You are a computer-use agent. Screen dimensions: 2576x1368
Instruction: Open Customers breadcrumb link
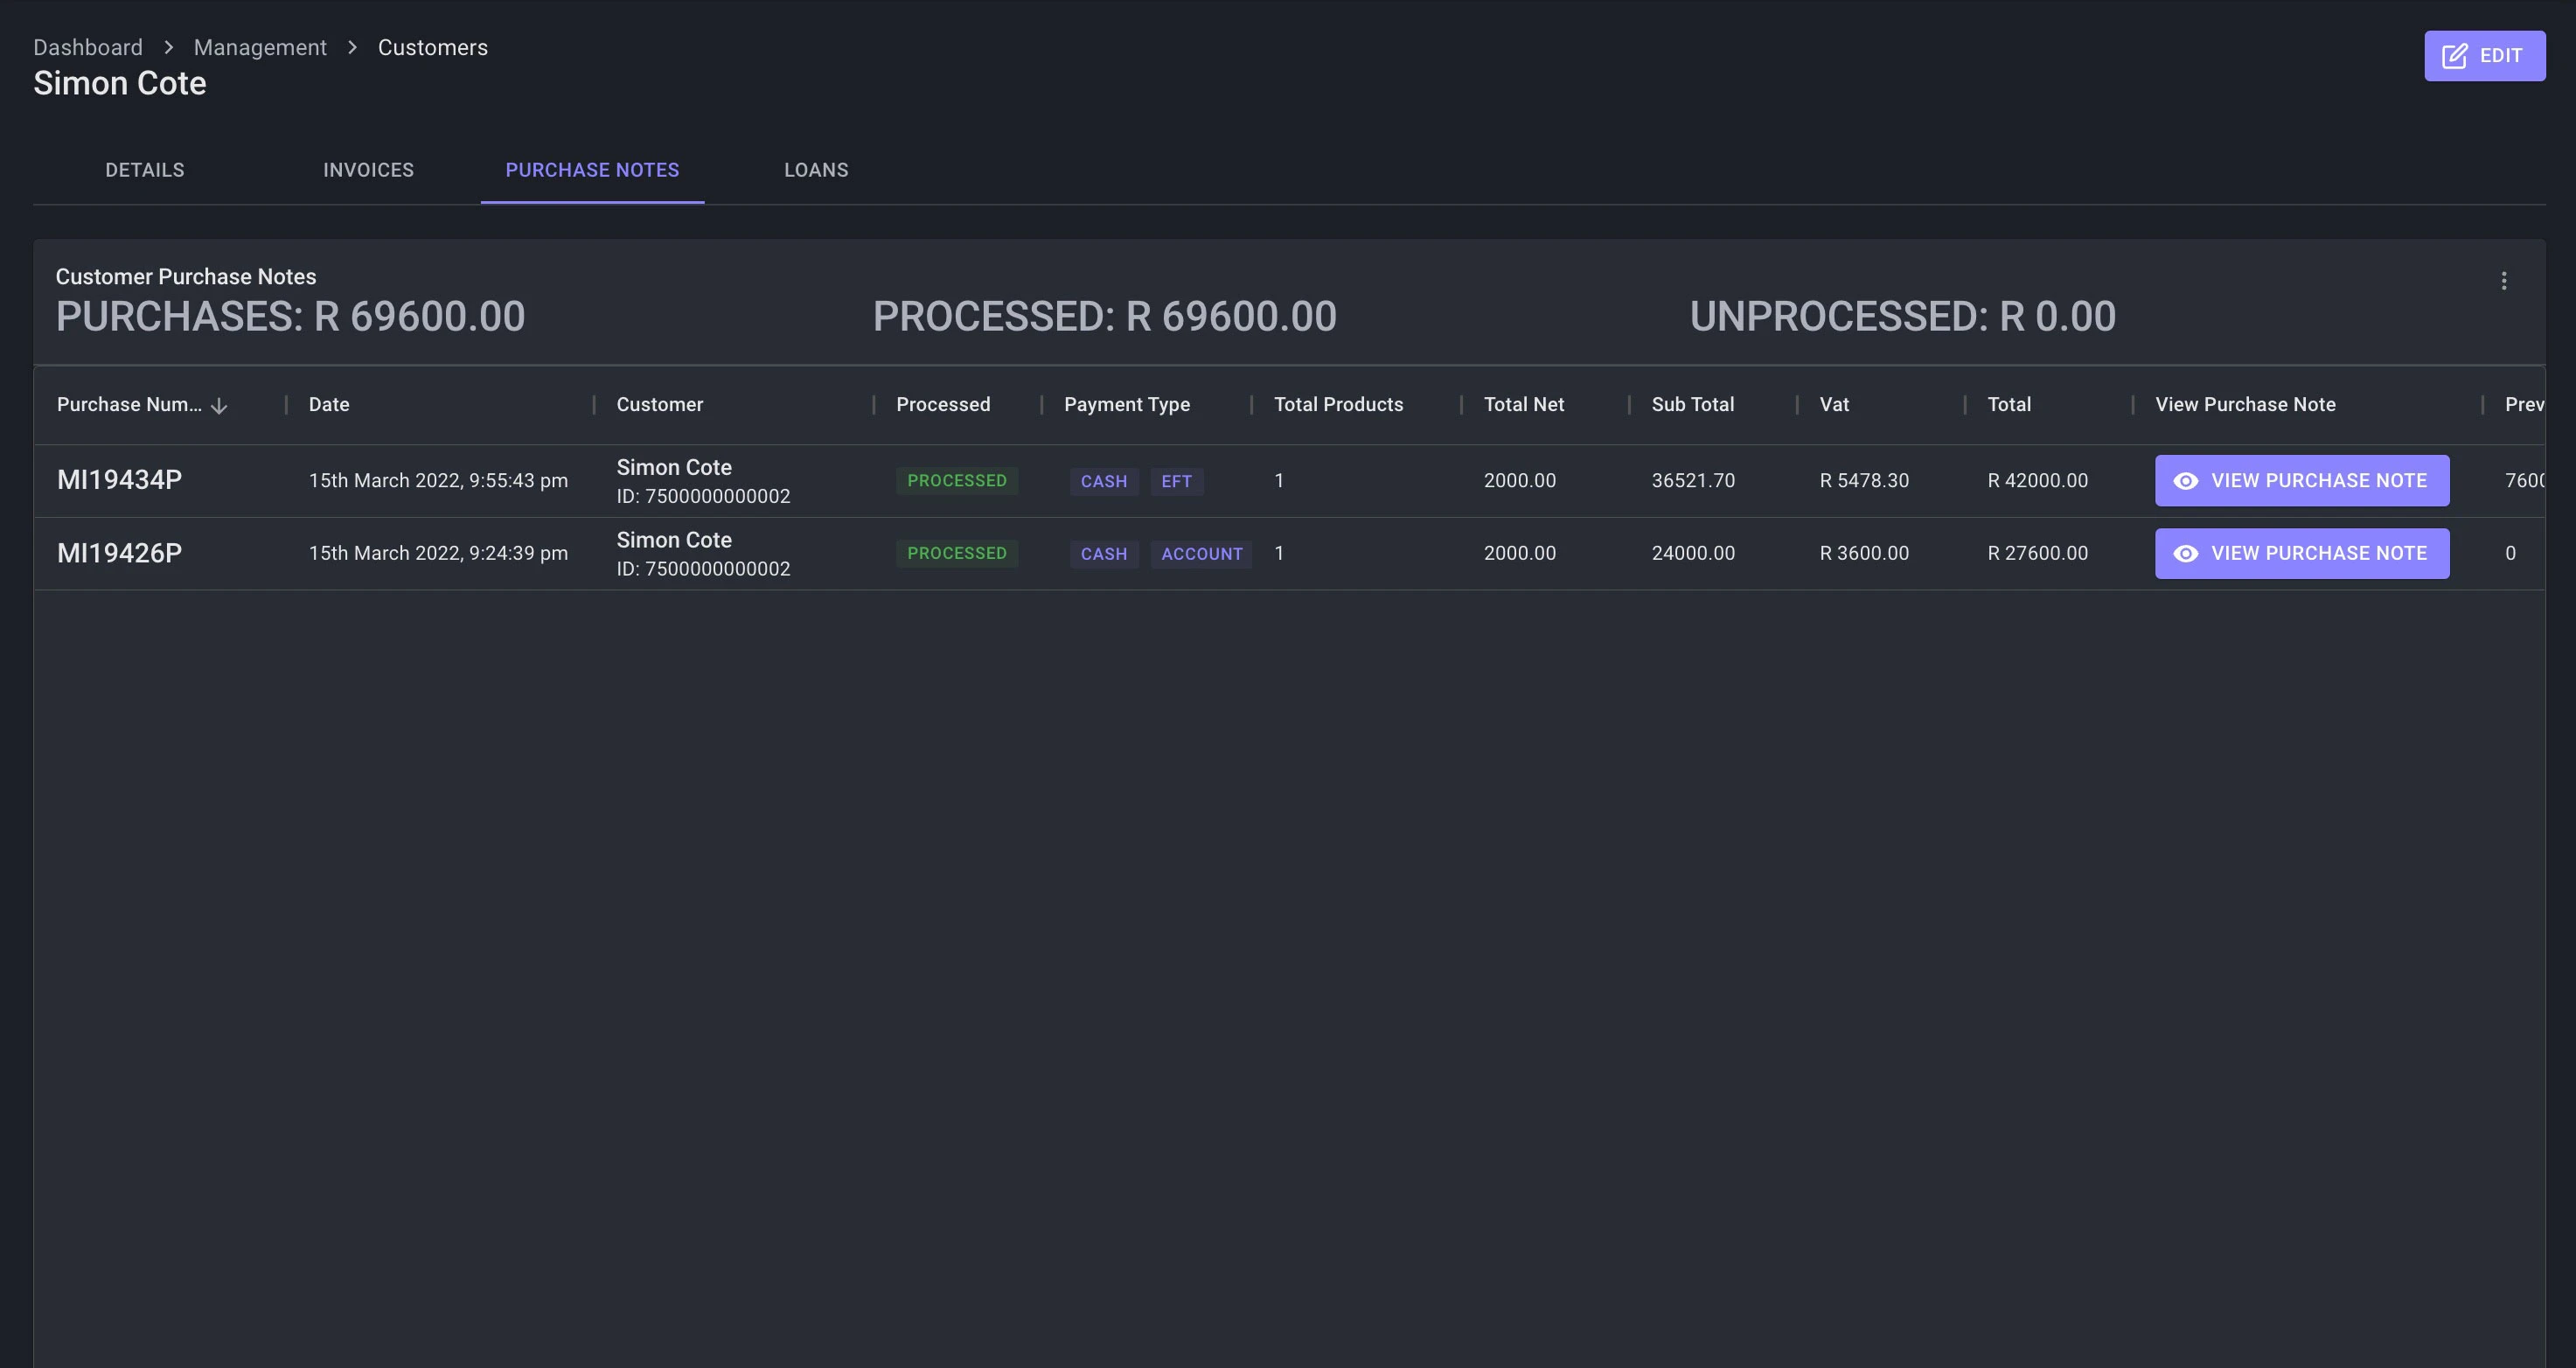(x=432, y=48)
